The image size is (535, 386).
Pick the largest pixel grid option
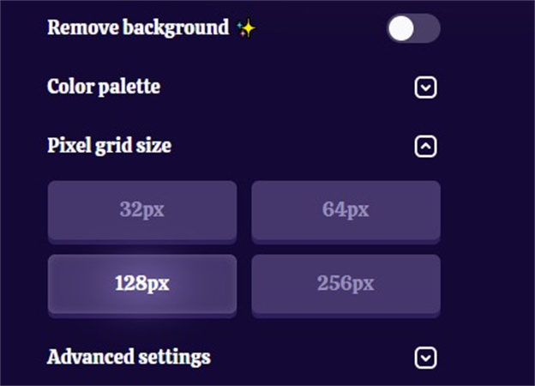point(346,286)
